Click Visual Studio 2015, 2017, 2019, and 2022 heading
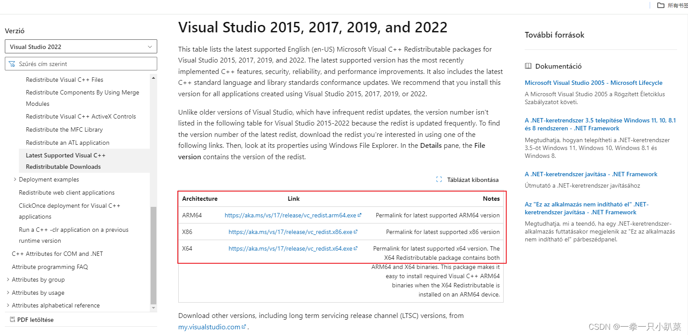This screenshot has height=335, width=688. 313,27
